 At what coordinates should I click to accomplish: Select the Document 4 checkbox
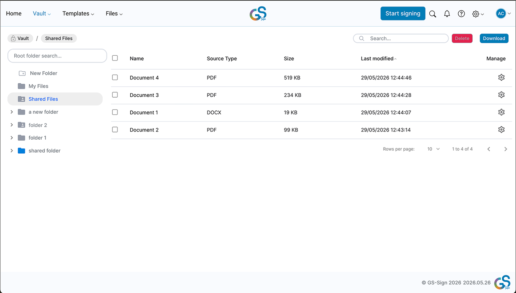(115, 78)
